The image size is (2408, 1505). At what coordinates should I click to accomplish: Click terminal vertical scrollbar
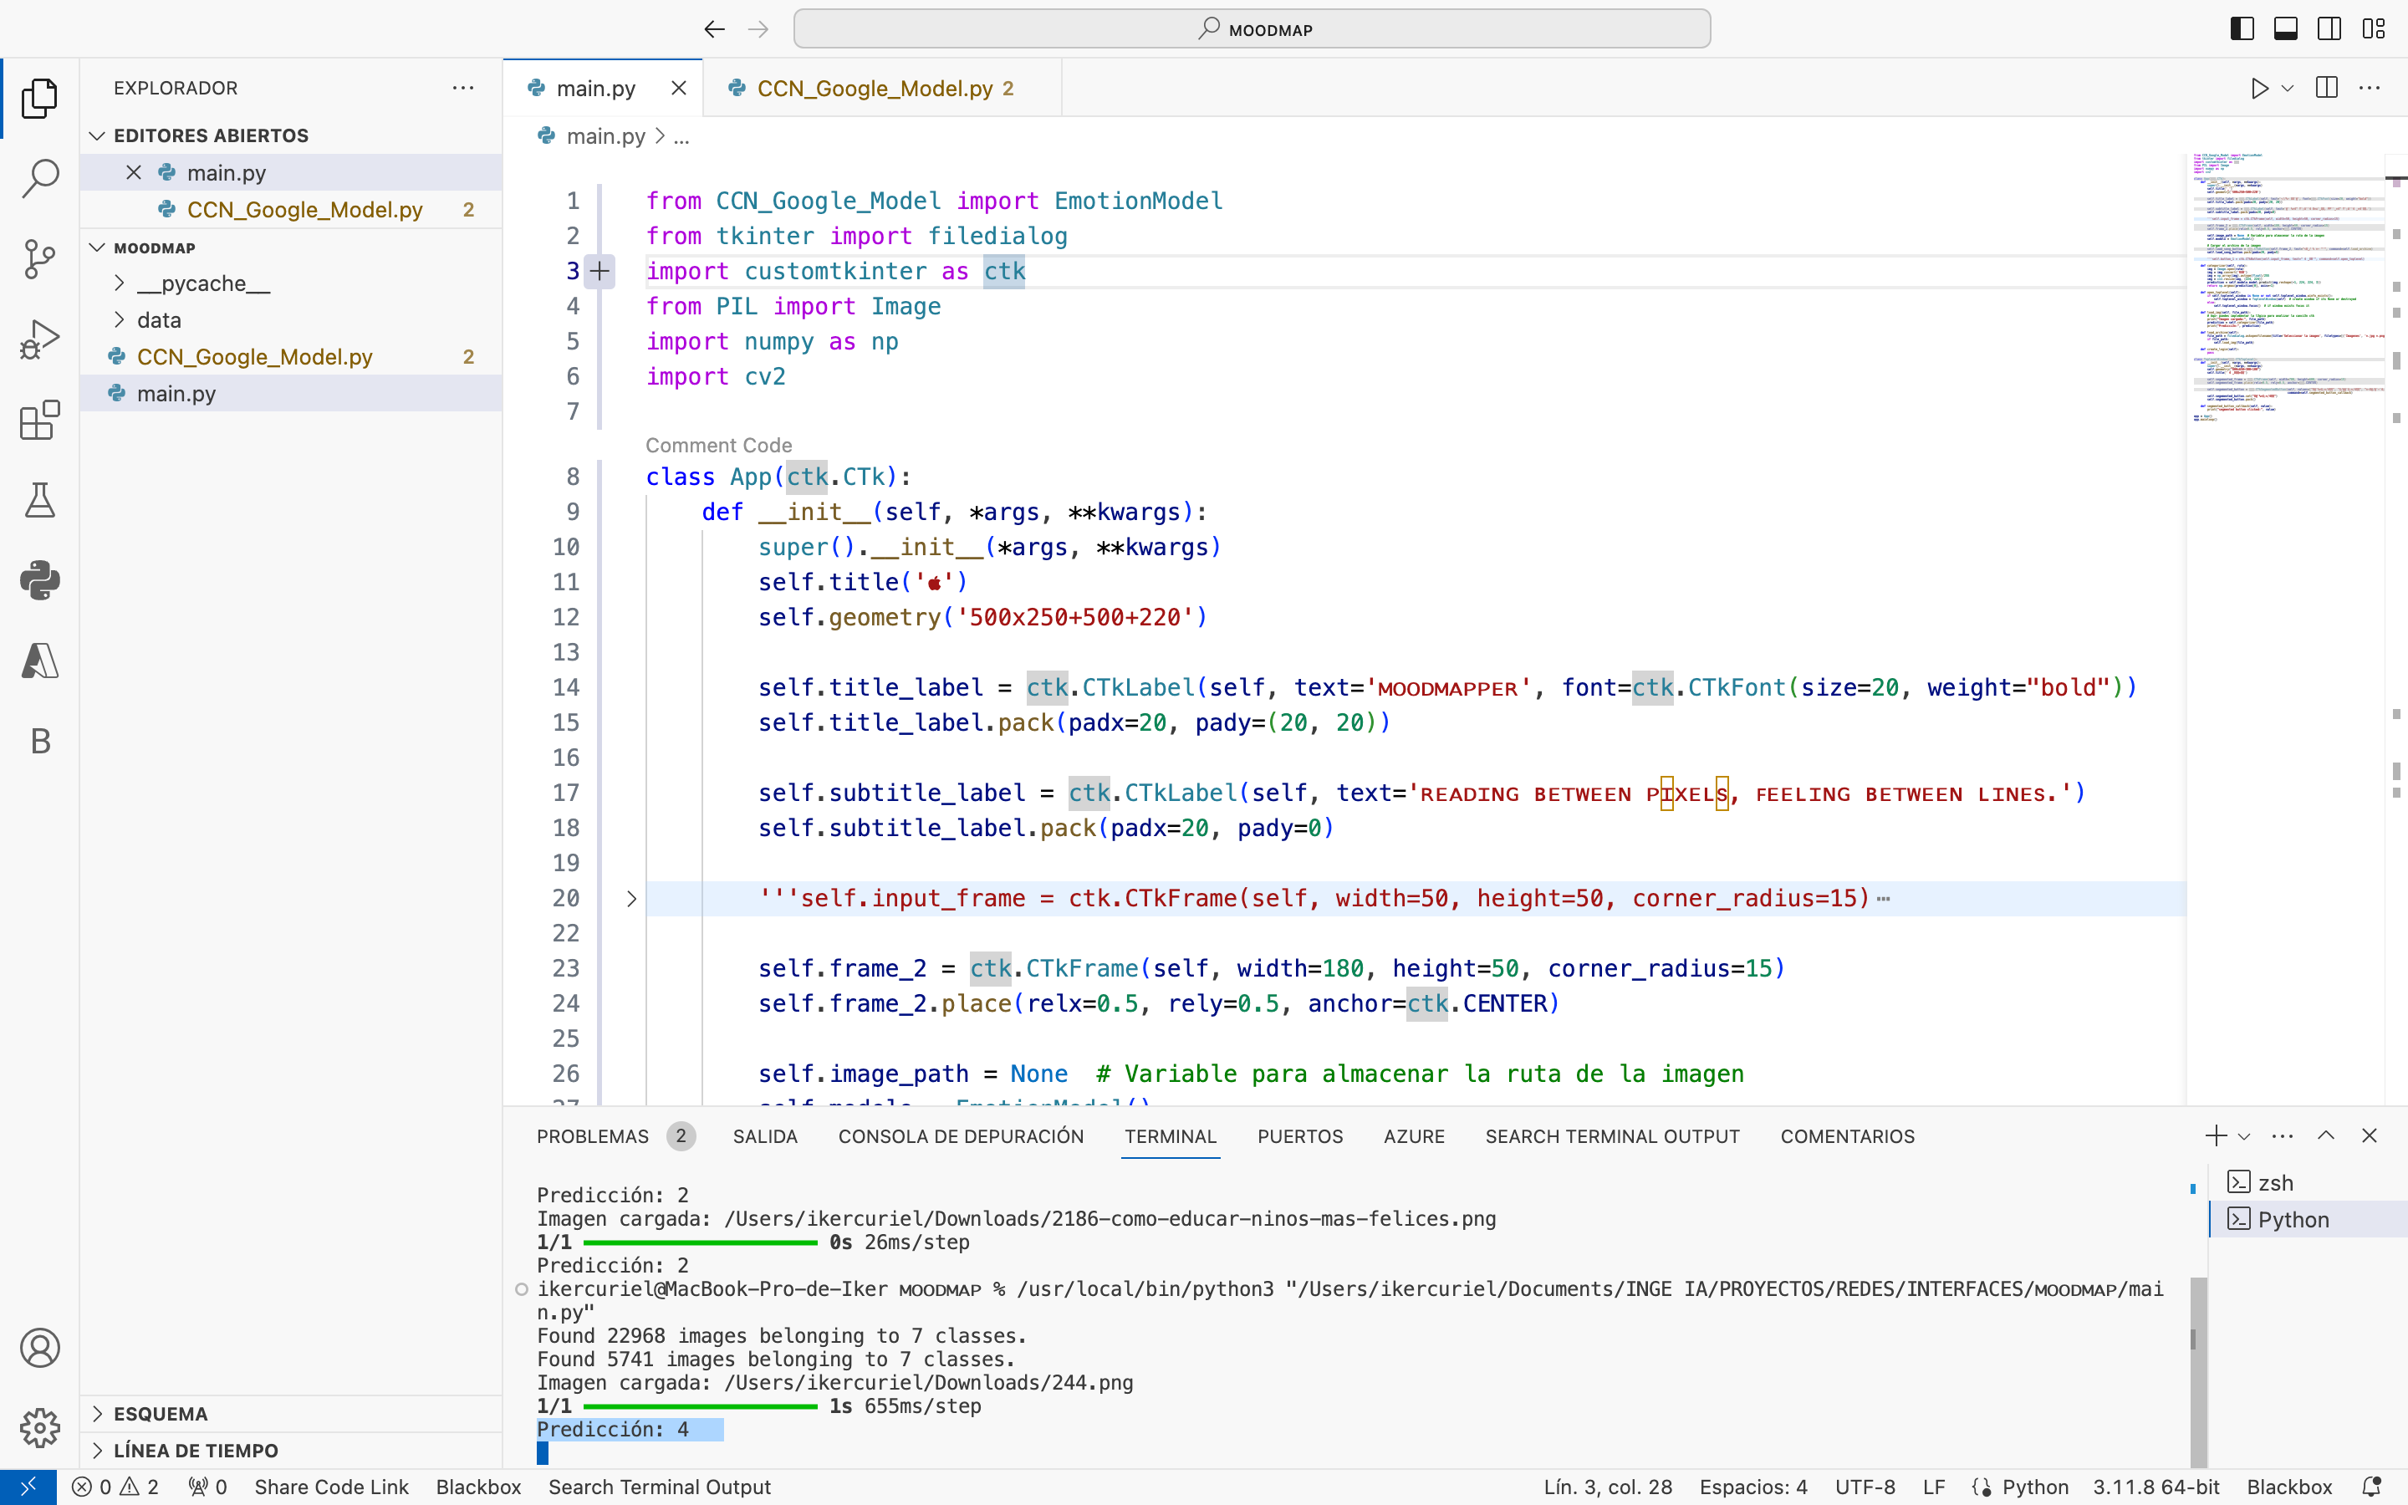point(2198,1374)
